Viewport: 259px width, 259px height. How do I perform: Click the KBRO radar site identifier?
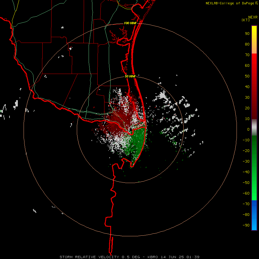click(x=153, y=257)
